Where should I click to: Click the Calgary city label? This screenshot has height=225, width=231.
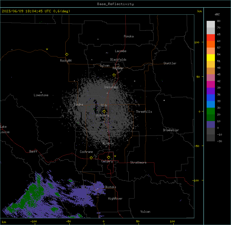click(107, 161)
